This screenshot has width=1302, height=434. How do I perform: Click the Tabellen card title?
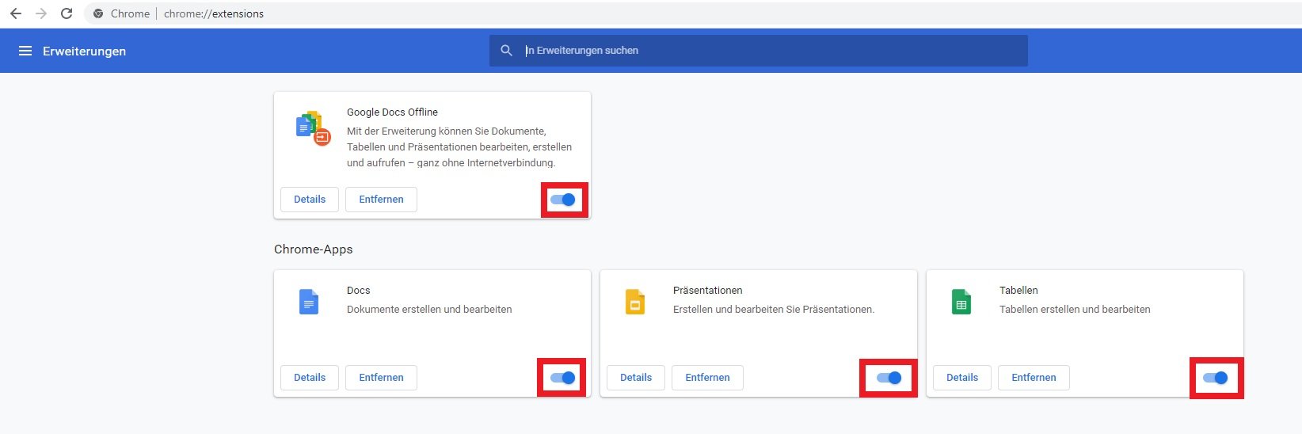click(1018, 291)
